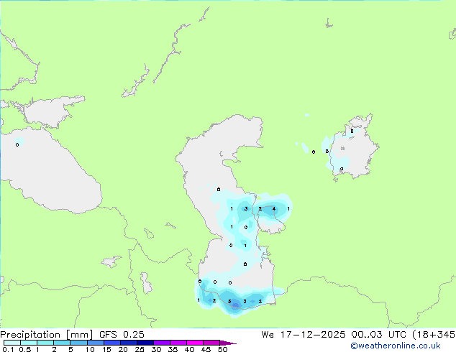This screenshot has height=352, width=456.
Task: Click the '00..03 UTC' time range text
Action: coord(378,335)
